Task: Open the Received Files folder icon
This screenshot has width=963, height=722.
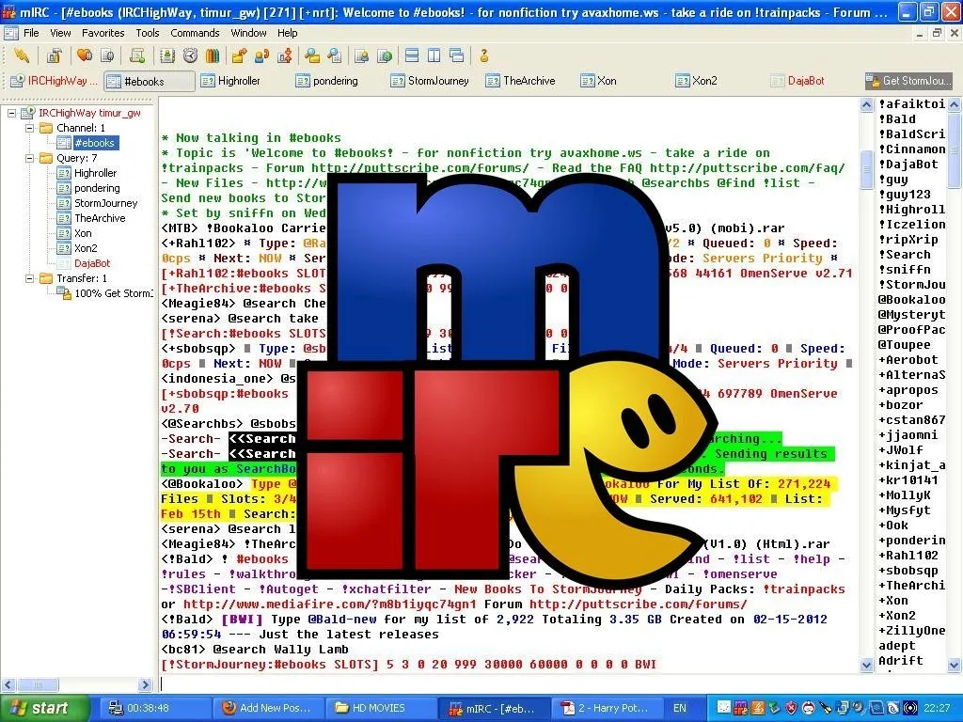Action: [x=312, y=55]
